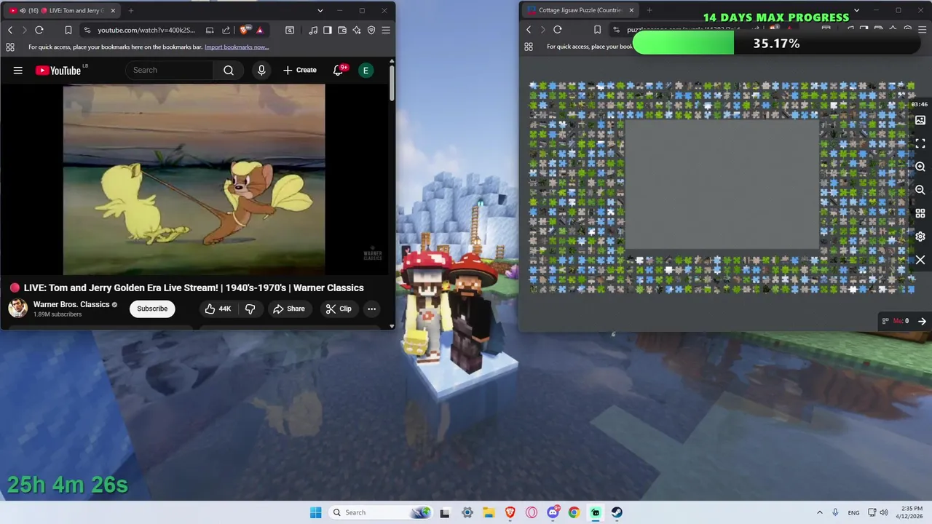Click the Tom and Jerry video player

(x=194, y=179)
